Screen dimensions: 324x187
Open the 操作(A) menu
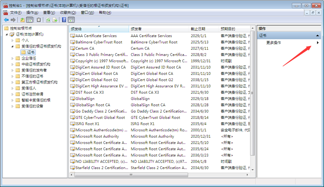(32, 13)
